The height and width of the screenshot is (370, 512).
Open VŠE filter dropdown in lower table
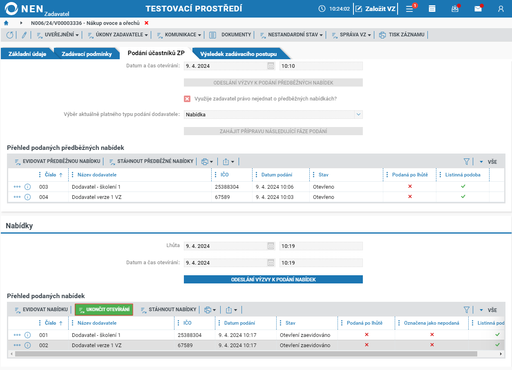click(x=488, y=310)
